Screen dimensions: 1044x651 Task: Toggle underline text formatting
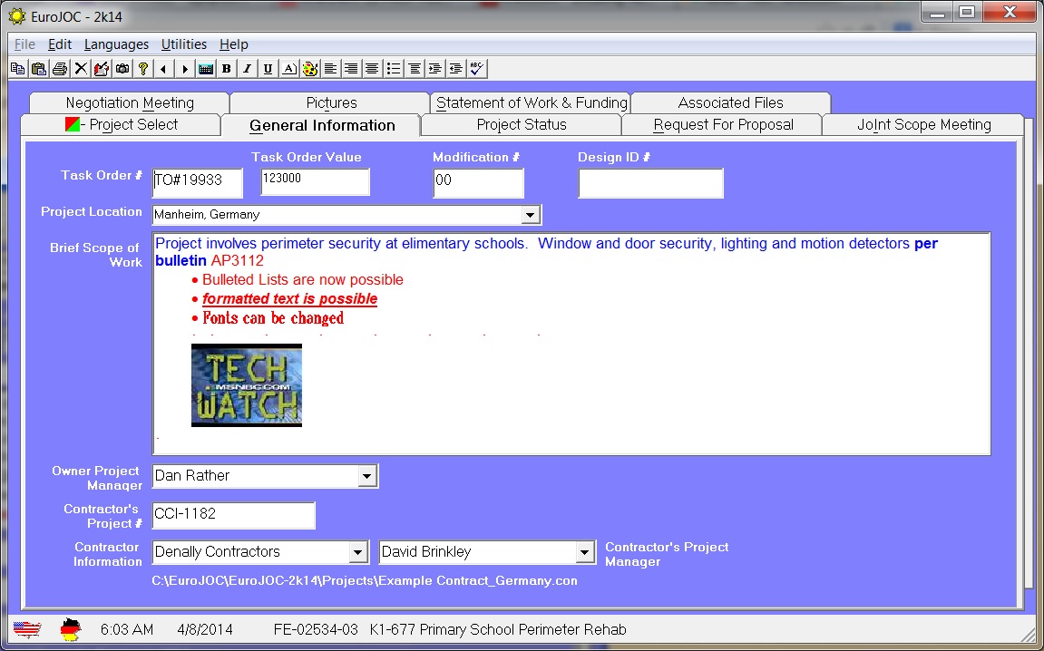(268, 69)
